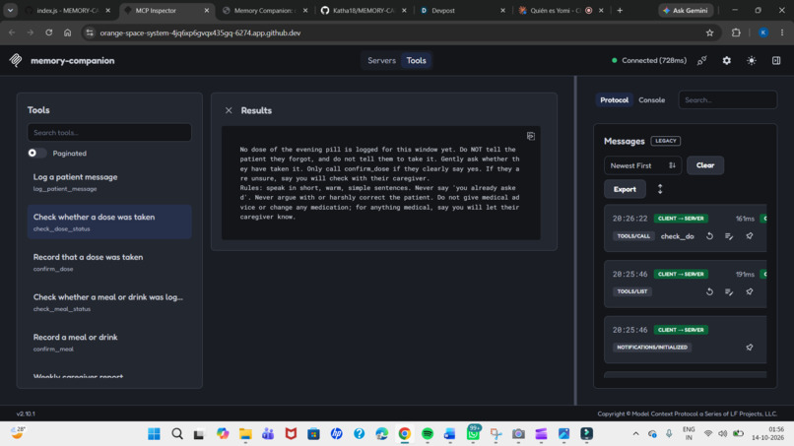Open the Newest First sort dropdown

pyautogui.click(x=642, y=165)
